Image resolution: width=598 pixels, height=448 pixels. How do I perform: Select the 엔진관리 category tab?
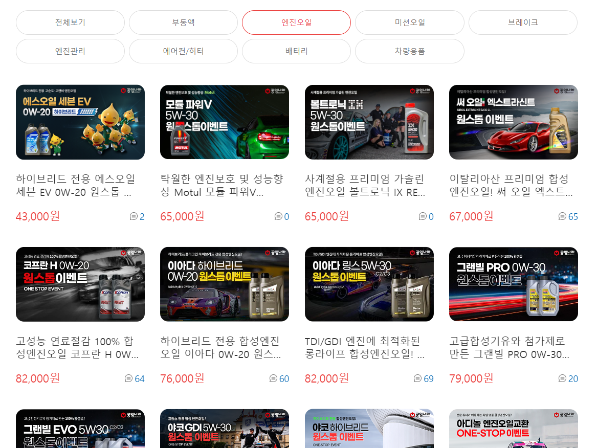pos(70,51)
